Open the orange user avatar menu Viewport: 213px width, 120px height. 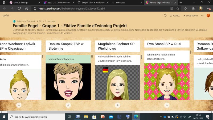[x=208, y=16]
